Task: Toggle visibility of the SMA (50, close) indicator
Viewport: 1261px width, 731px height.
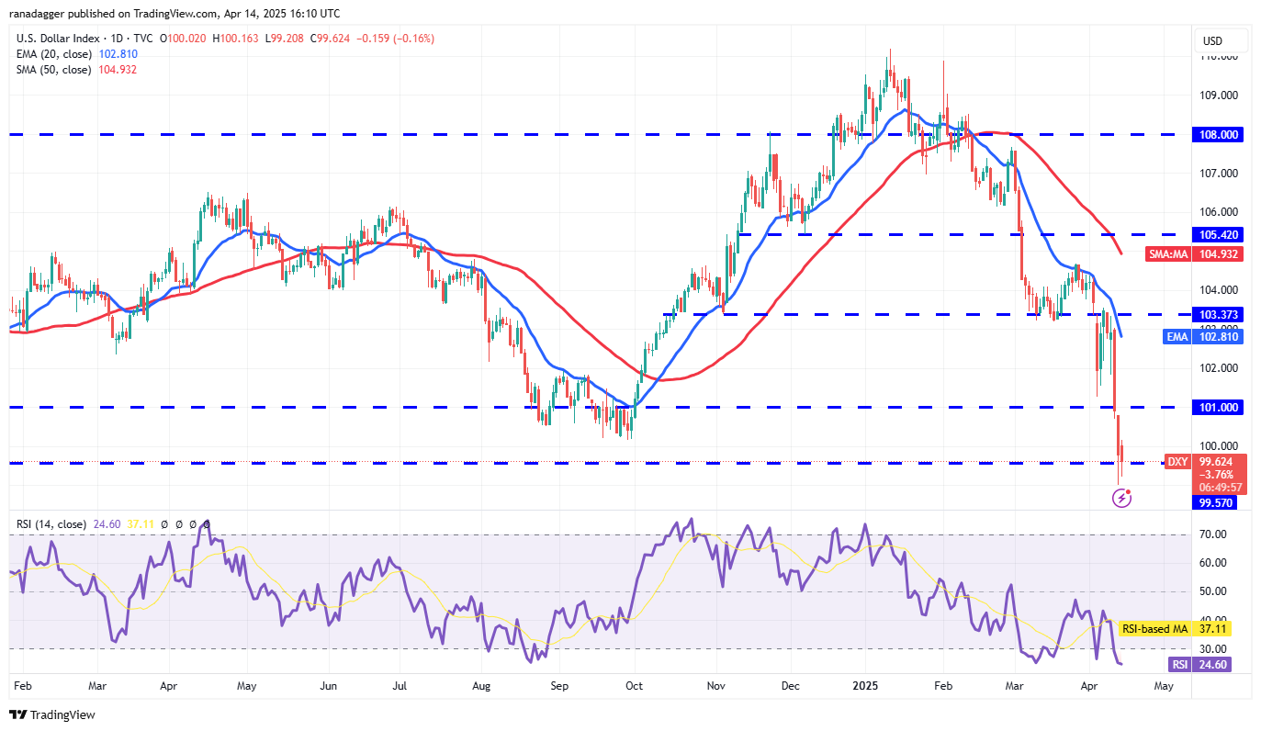Action: [55, 70]
